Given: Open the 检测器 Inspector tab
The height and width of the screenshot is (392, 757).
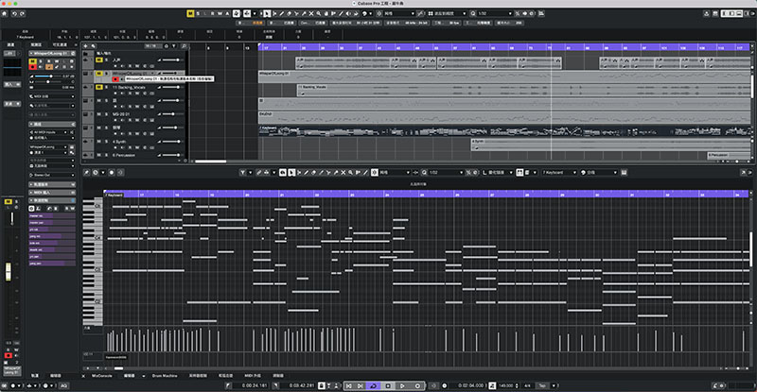Looking at the screenshot, I should coord(36,44).
